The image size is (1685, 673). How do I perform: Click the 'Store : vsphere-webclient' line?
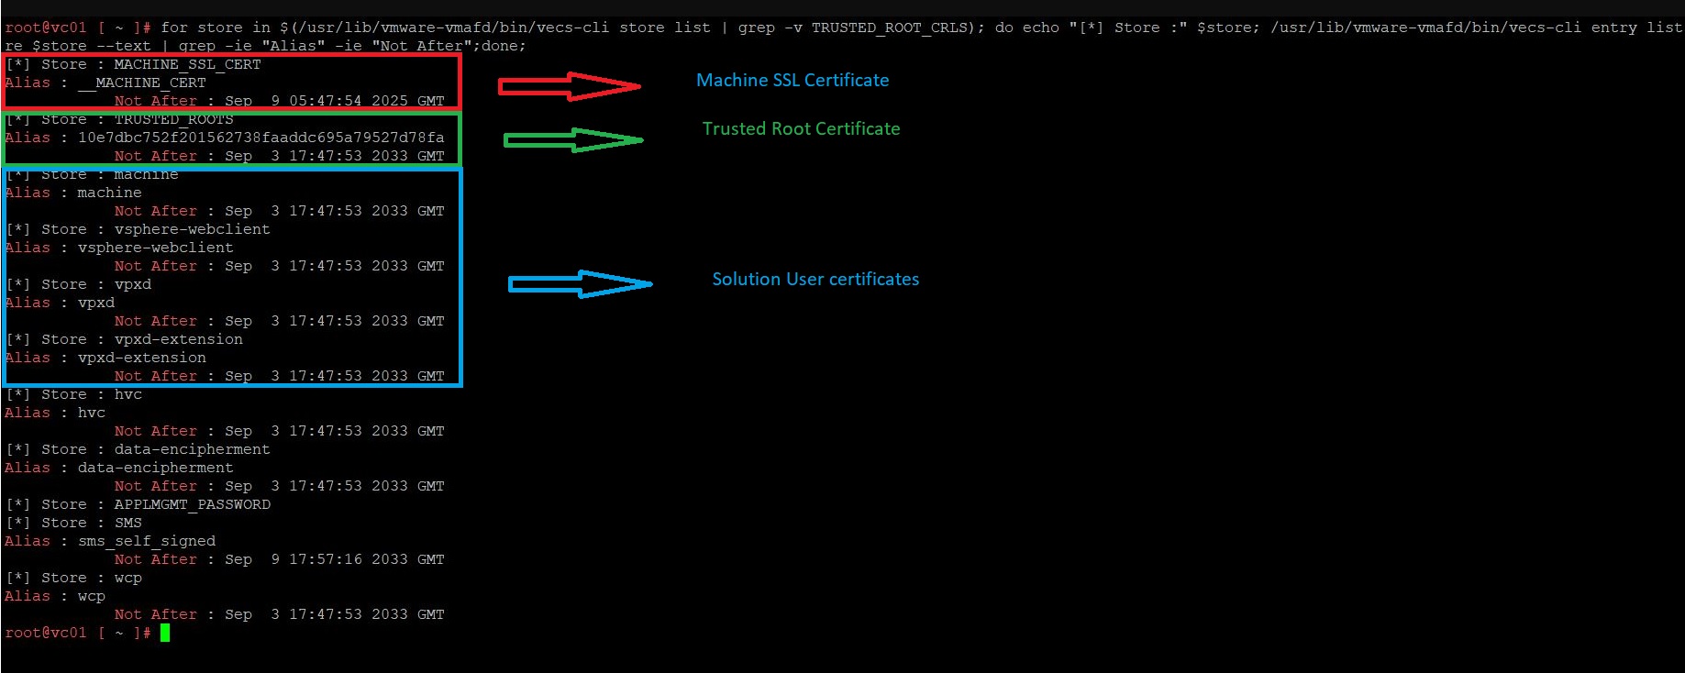pyautogui.click(x=139, y=229)
